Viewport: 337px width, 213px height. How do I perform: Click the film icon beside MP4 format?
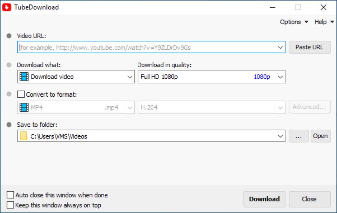tap(24, 107)
